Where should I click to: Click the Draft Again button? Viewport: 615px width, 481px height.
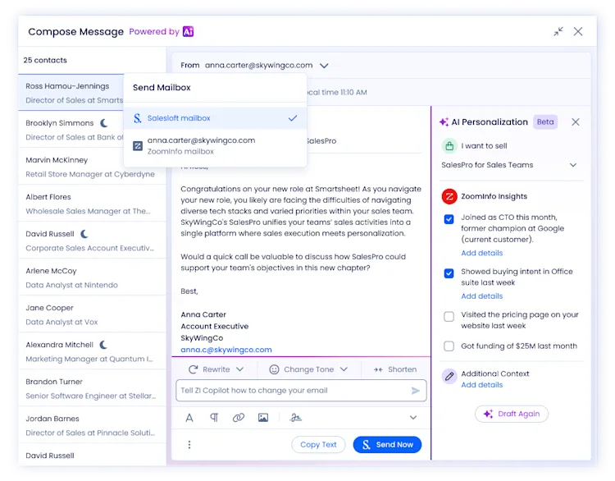pyautogui.click(x=512, y=414)
